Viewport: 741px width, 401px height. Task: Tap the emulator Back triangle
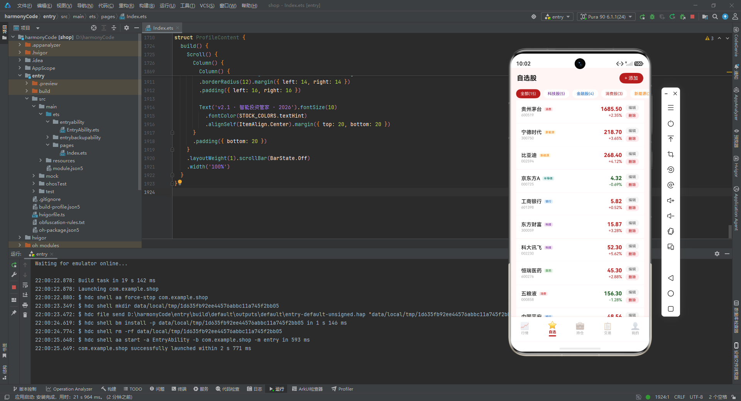coord(671,278)
